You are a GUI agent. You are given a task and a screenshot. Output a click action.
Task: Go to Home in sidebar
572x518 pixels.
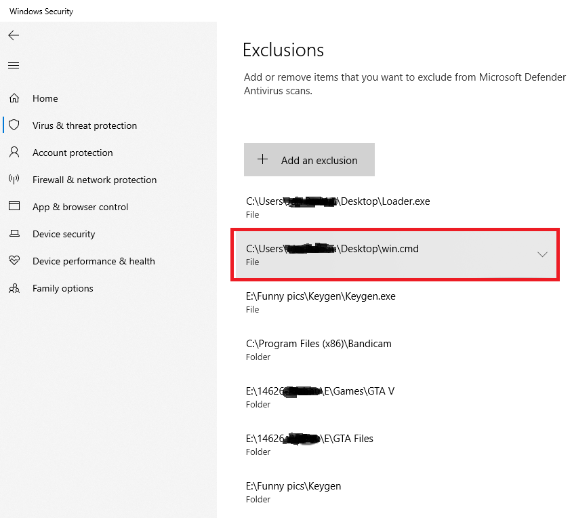[x=45, y=98]
